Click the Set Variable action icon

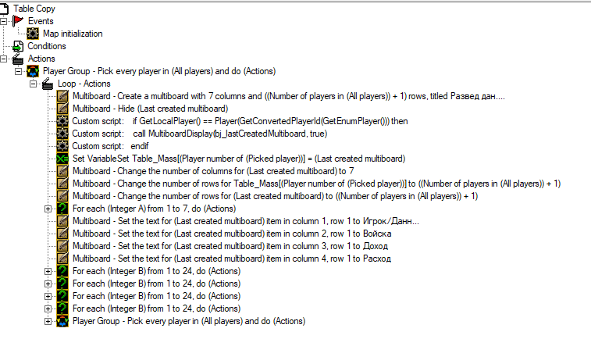pos(63,159)
